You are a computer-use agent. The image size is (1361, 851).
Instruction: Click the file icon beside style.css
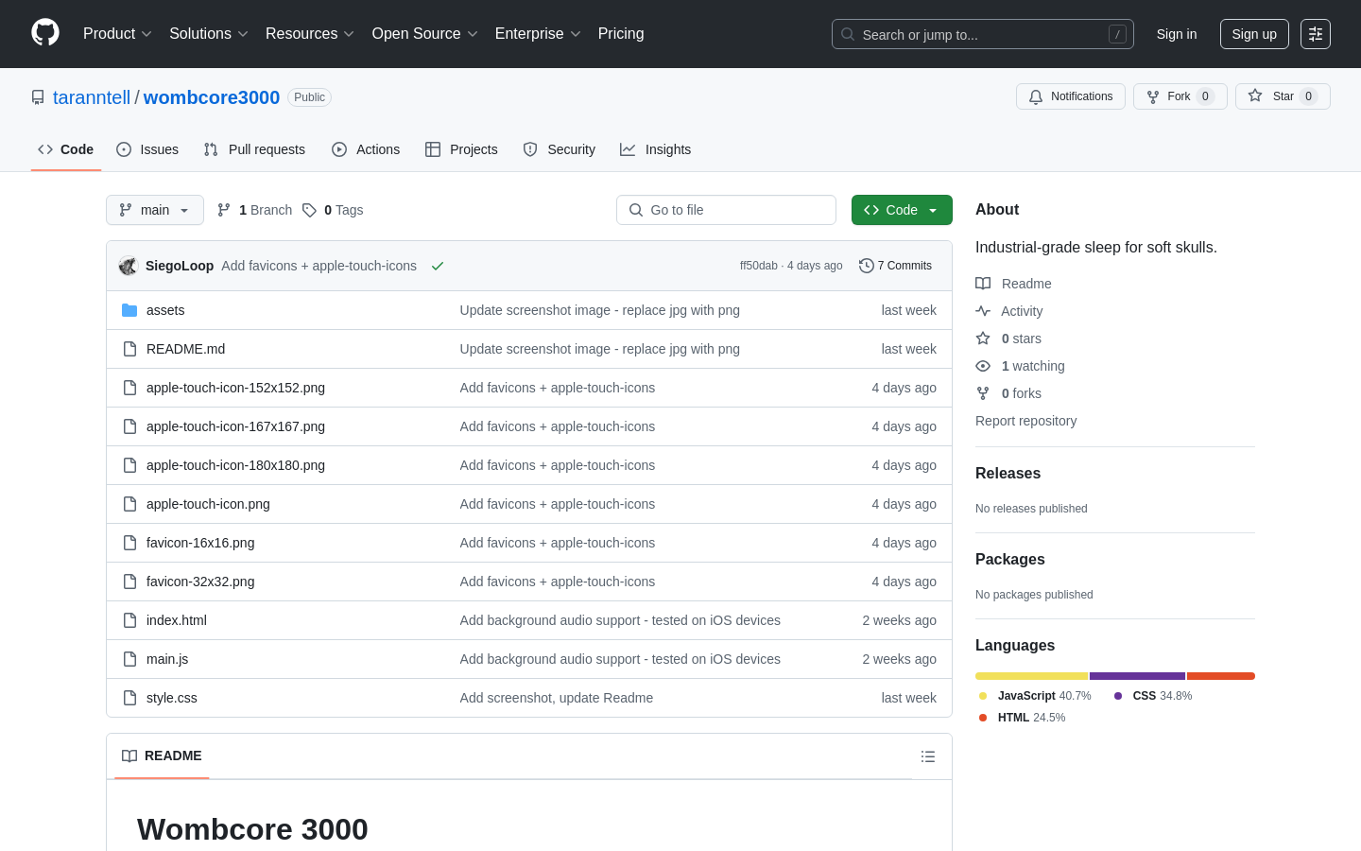point(129,698)
